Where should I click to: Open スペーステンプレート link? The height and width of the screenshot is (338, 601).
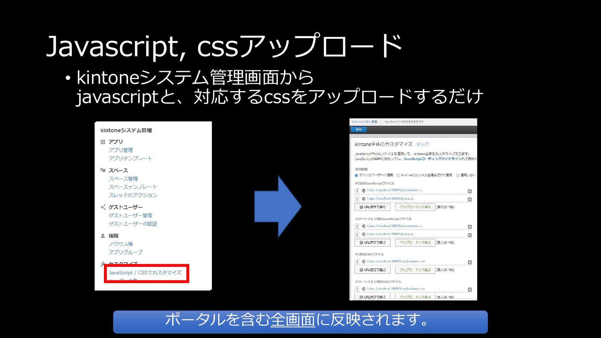133,187
